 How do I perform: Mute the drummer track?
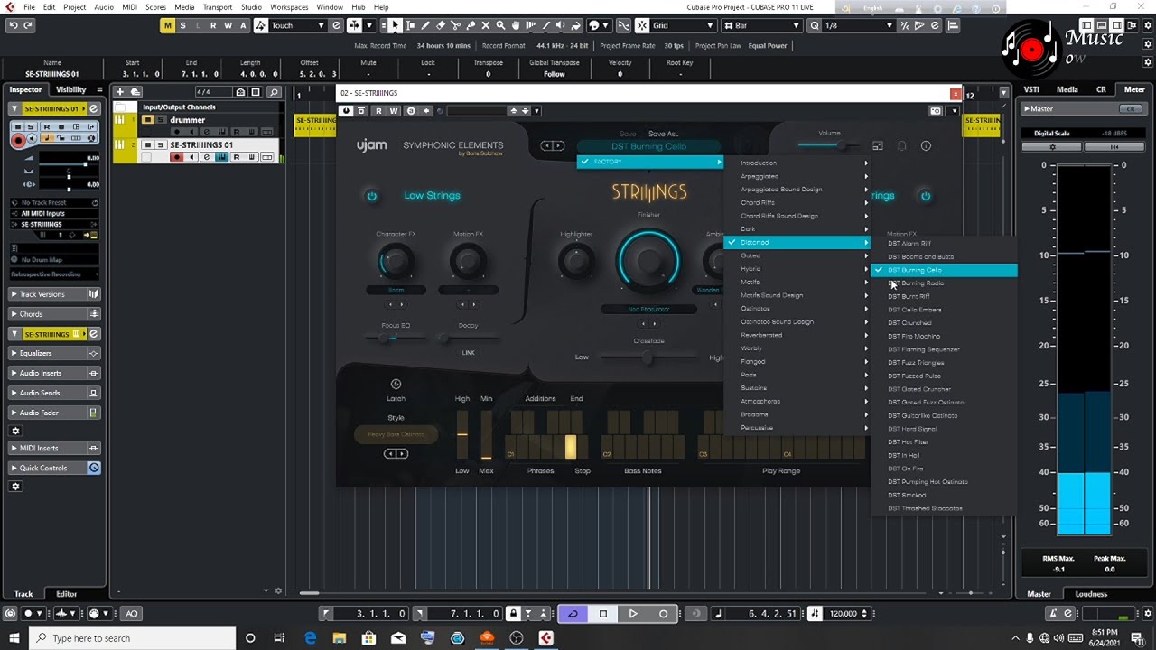coord(147,119)
